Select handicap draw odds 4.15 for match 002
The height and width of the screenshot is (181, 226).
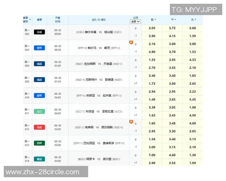coord(172,36)
